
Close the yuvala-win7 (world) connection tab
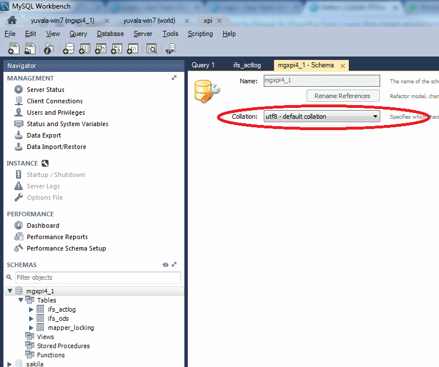tap(187, 21)
